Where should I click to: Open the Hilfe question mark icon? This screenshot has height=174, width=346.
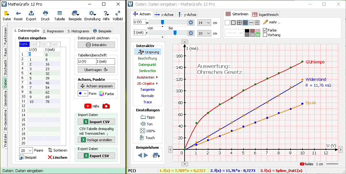click(106, 13)
